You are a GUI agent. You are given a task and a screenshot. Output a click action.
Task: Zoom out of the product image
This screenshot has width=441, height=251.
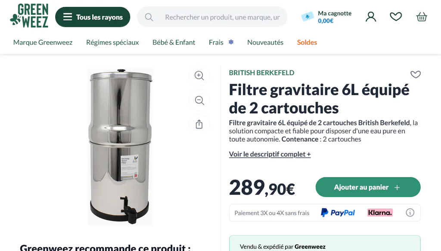(199, 100)
